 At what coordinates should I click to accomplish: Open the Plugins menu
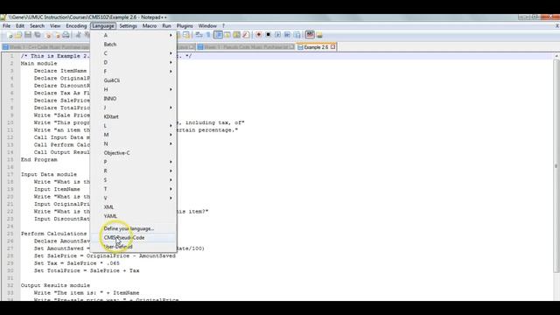pos(185,25)
